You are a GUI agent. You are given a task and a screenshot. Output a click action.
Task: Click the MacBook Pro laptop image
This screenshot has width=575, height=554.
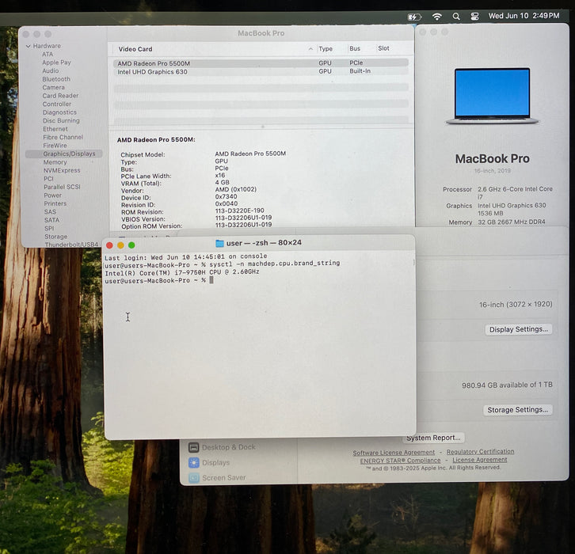492,96
